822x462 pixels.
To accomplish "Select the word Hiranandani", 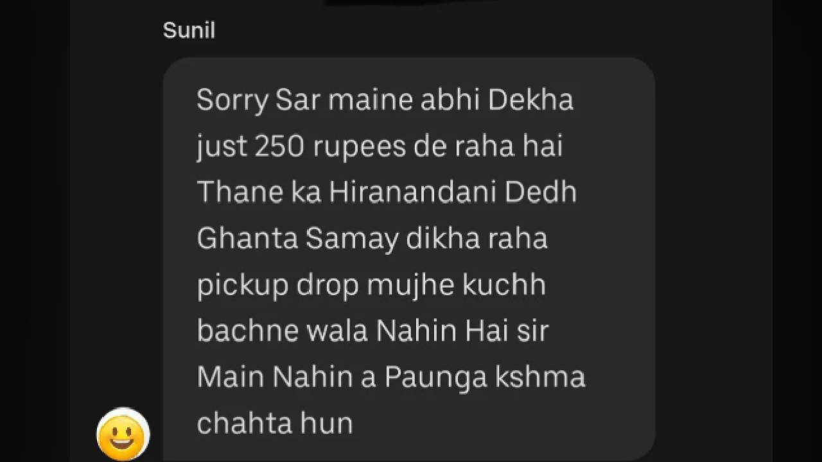I will [414, 193].
